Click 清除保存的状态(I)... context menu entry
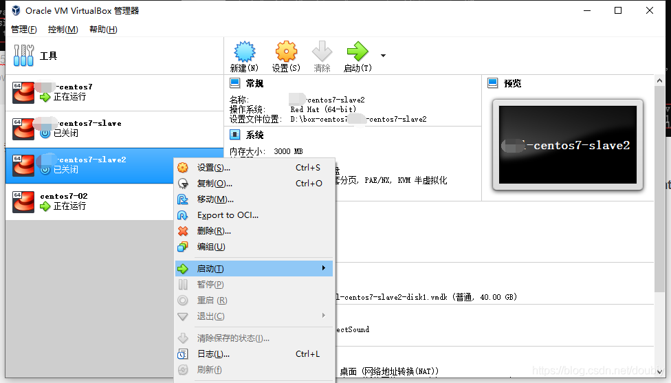 [254, 338]
